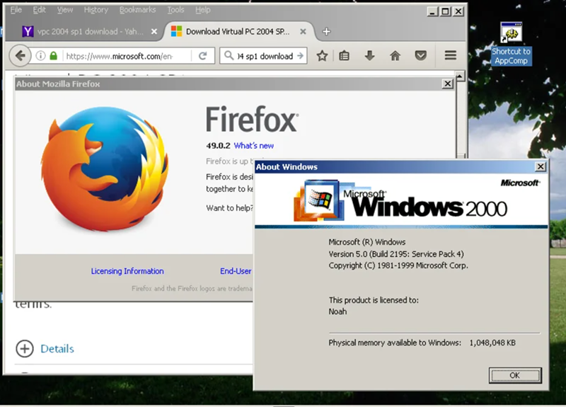Open End-User rights link
This screenshot has height=407, width=566.
coord(236,271)
